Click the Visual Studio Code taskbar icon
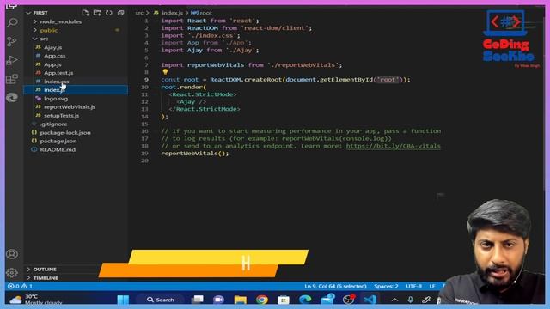 click(x=370, y=300)
